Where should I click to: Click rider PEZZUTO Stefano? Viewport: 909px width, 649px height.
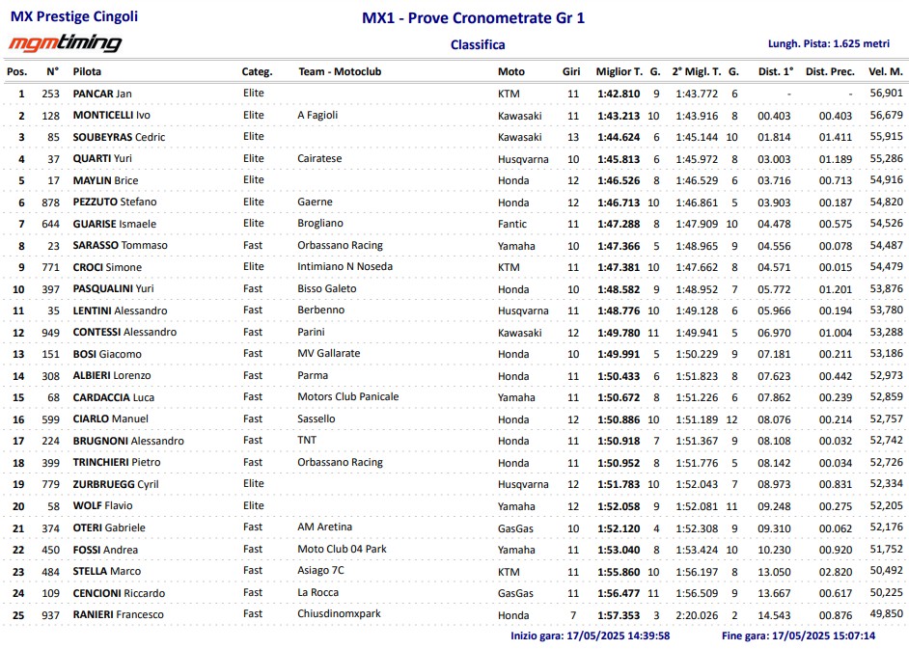115,203
